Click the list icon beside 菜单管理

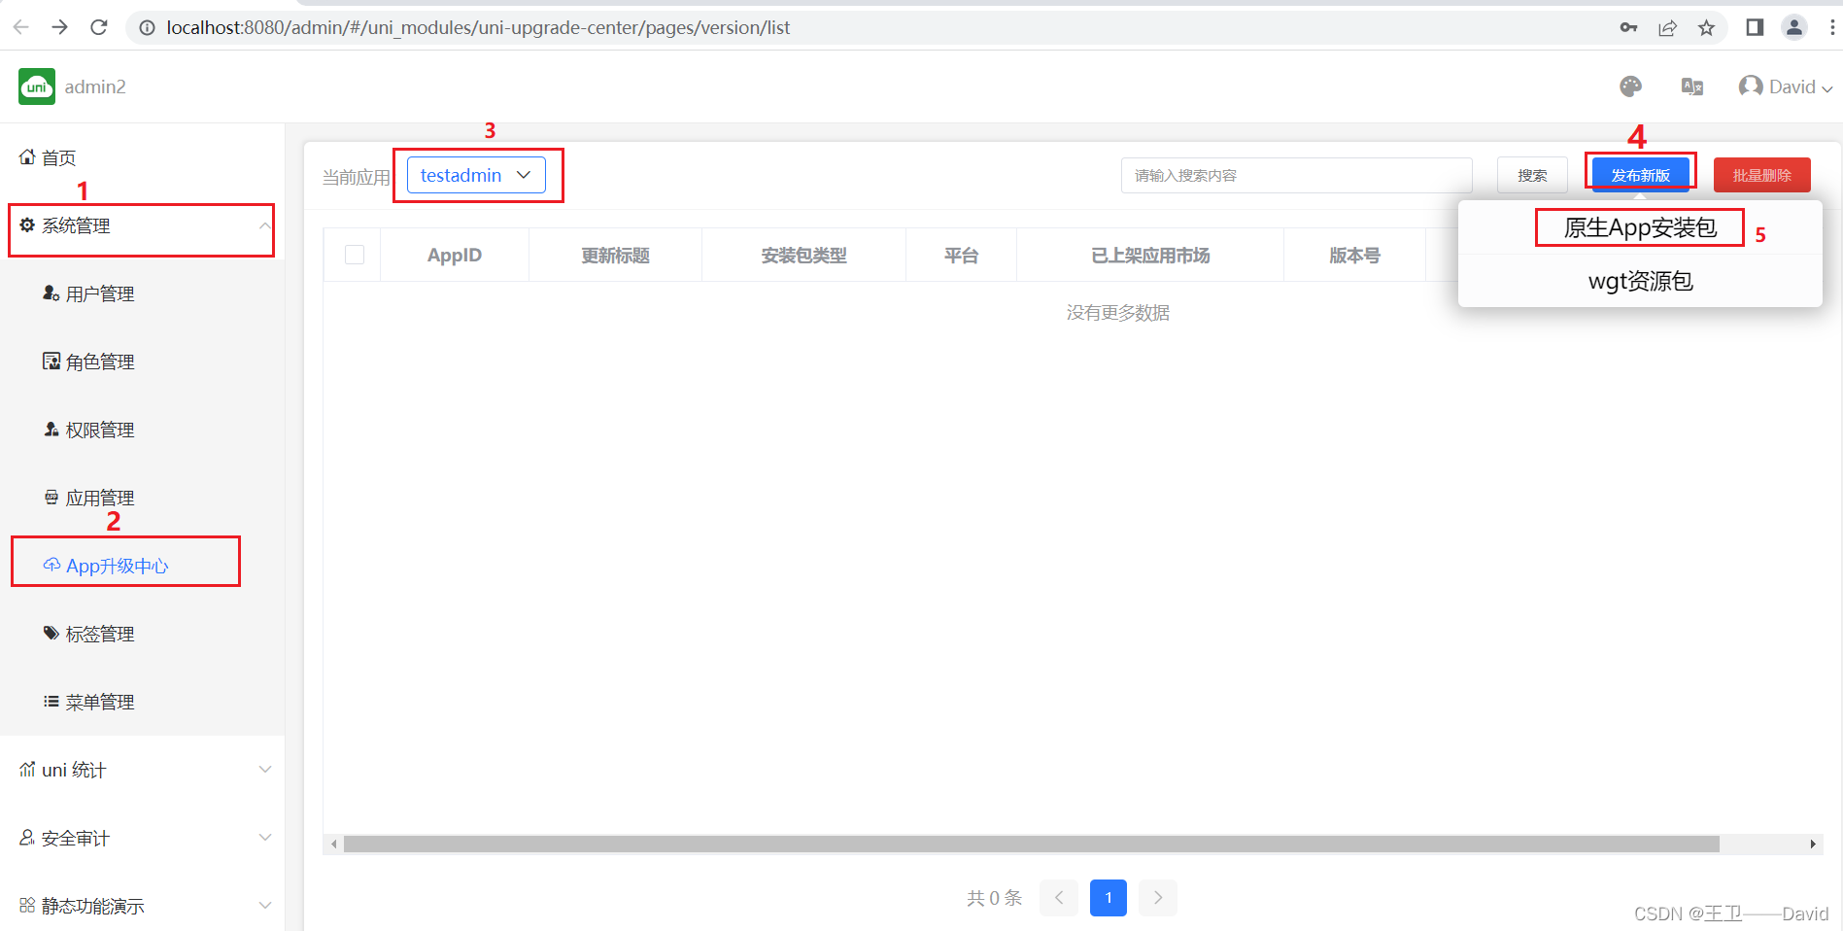tap(51, 701)
